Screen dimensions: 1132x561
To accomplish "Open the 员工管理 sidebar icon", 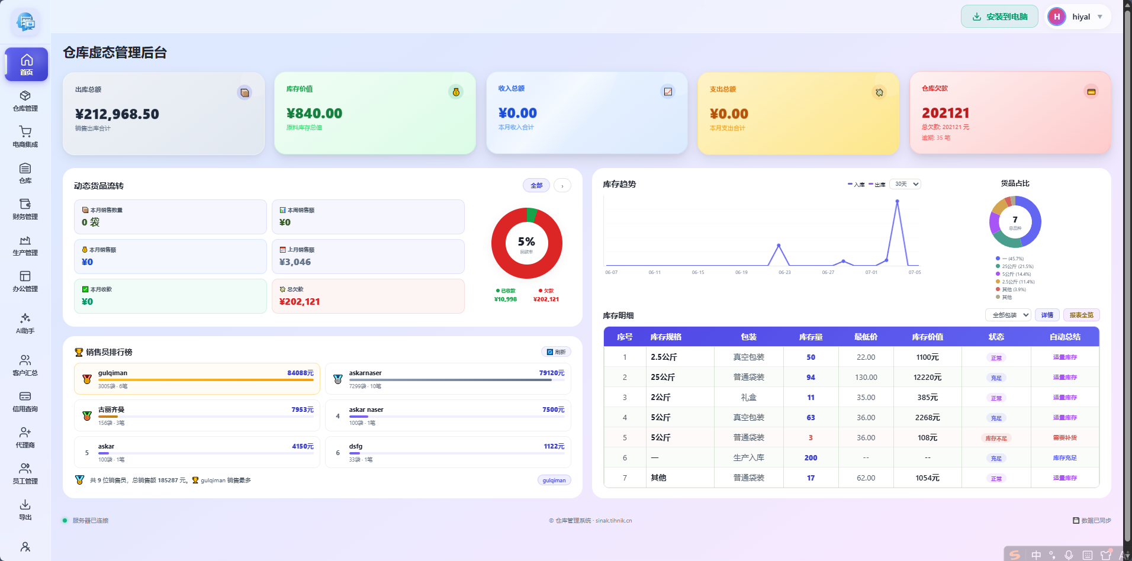I will (x=25, y=469).
